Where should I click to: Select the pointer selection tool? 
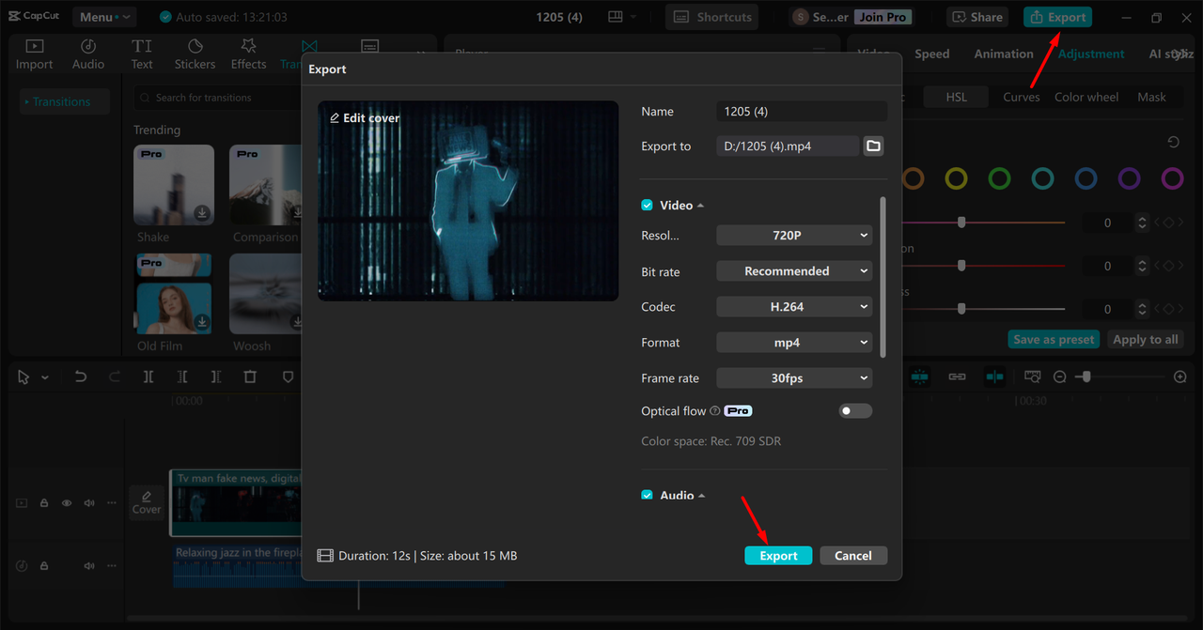coord(25,376)
